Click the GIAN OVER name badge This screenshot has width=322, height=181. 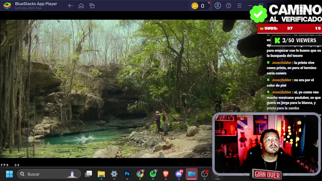267,174
